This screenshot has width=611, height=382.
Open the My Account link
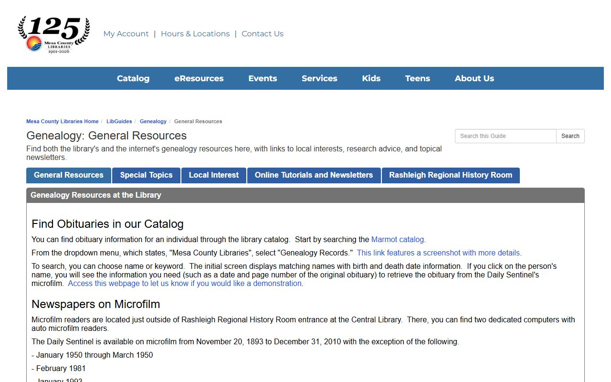[x=126, y=34]
